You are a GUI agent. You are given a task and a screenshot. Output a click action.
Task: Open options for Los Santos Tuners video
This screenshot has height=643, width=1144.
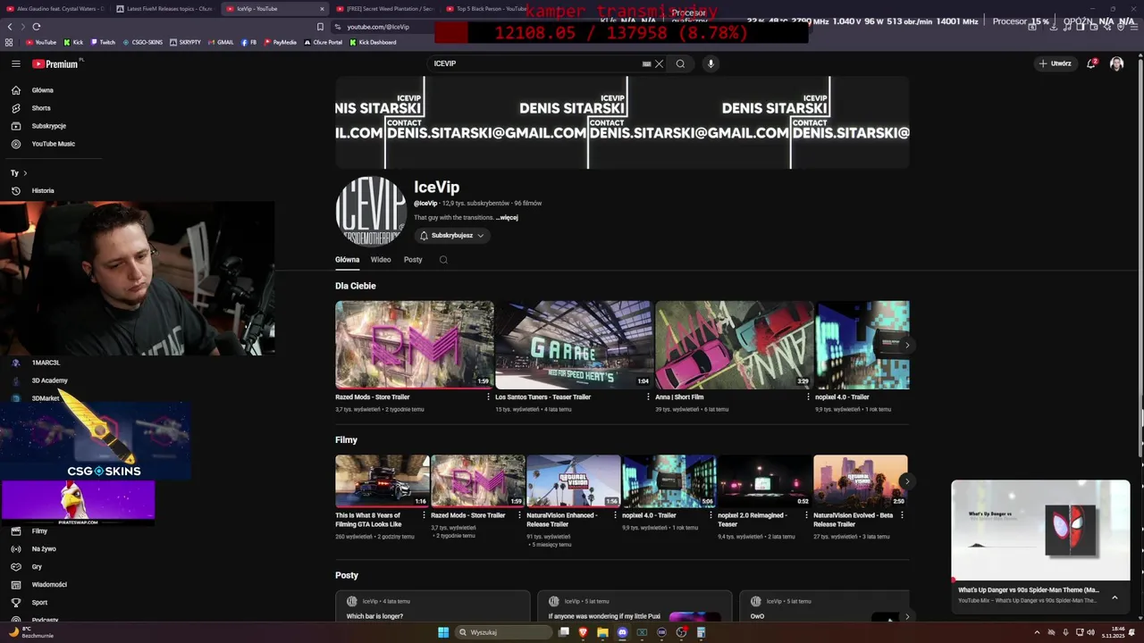648,397
